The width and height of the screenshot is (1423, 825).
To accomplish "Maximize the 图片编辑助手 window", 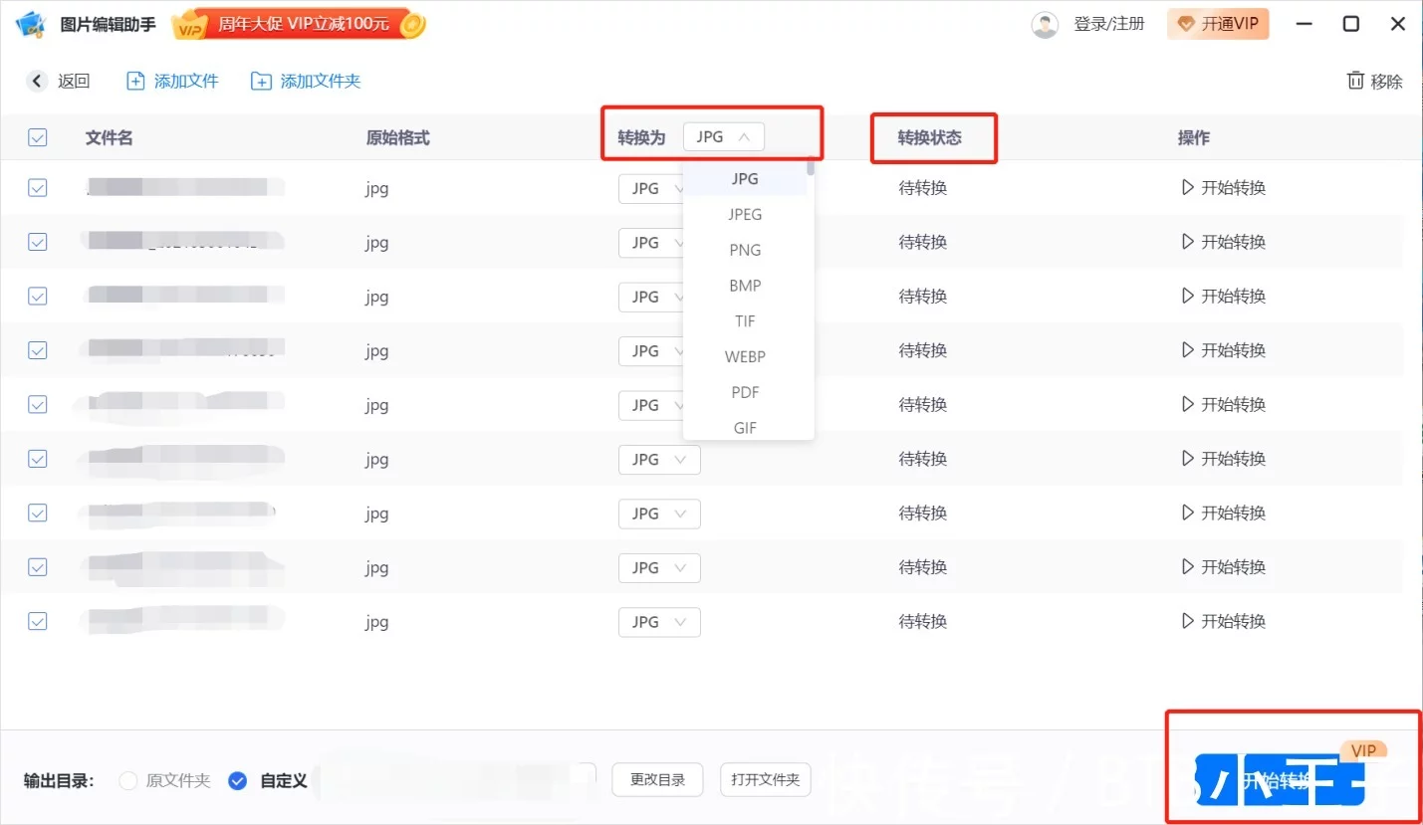I will pyautogui.click(x=1351, y=25).
